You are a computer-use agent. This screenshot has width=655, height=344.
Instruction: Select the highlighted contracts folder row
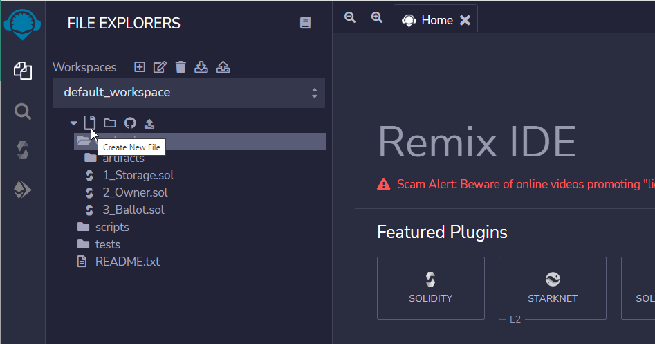pos(200,141)
